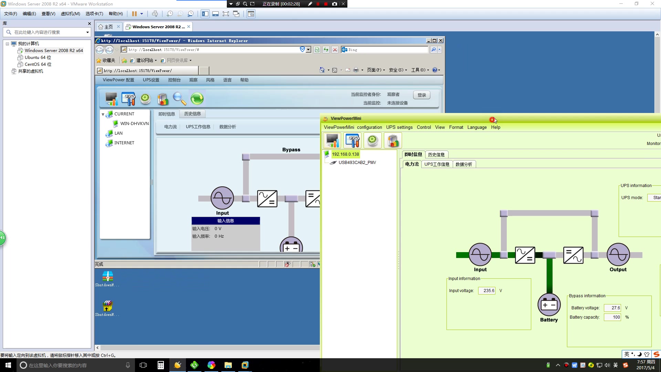The image size is (661, 372).
Task: Click the inverter DC/AC symbol in ViewPowerMini diagram
Action: click(x=573, y=255)
